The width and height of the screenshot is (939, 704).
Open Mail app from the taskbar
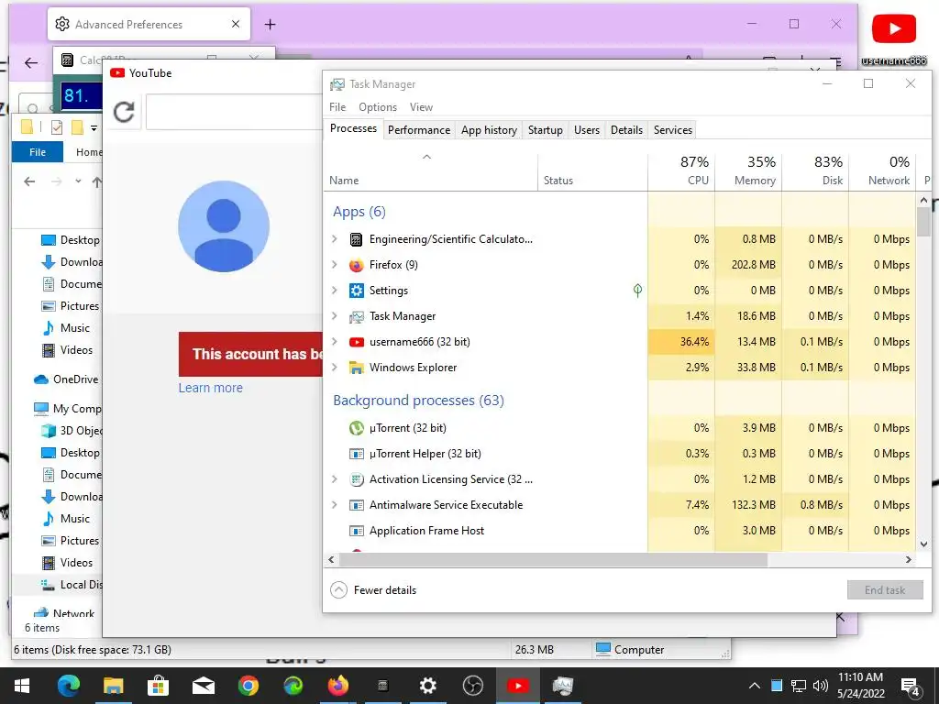pos(203,686)
